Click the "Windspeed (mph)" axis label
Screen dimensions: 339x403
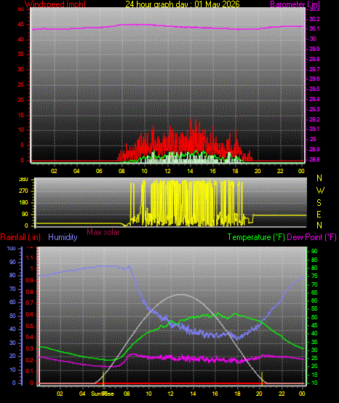coord(55,4)
